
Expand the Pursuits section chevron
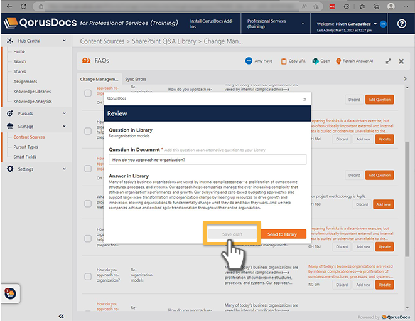coord(64,113)
